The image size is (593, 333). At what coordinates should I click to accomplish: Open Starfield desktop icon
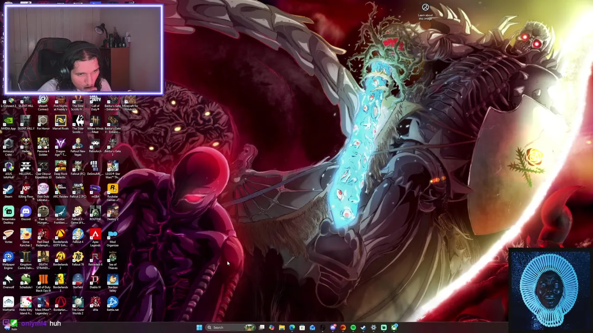coord(78,282)
